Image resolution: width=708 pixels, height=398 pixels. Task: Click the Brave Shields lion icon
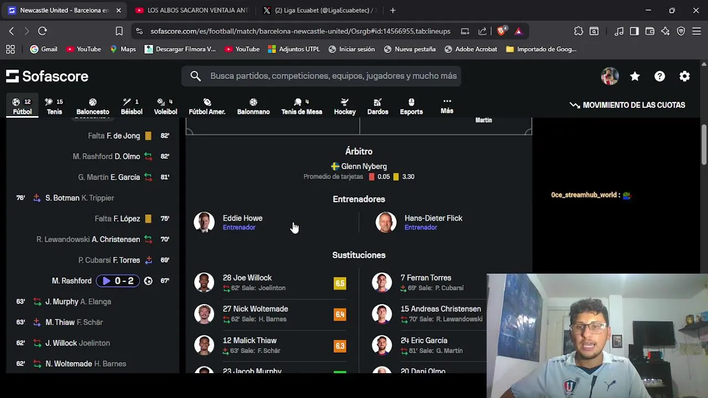point(501,31)
